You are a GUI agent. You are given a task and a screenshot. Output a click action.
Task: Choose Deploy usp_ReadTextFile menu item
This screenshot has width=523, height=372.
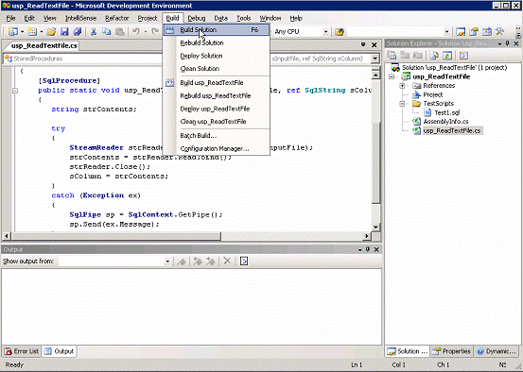[x=217, y=109]
